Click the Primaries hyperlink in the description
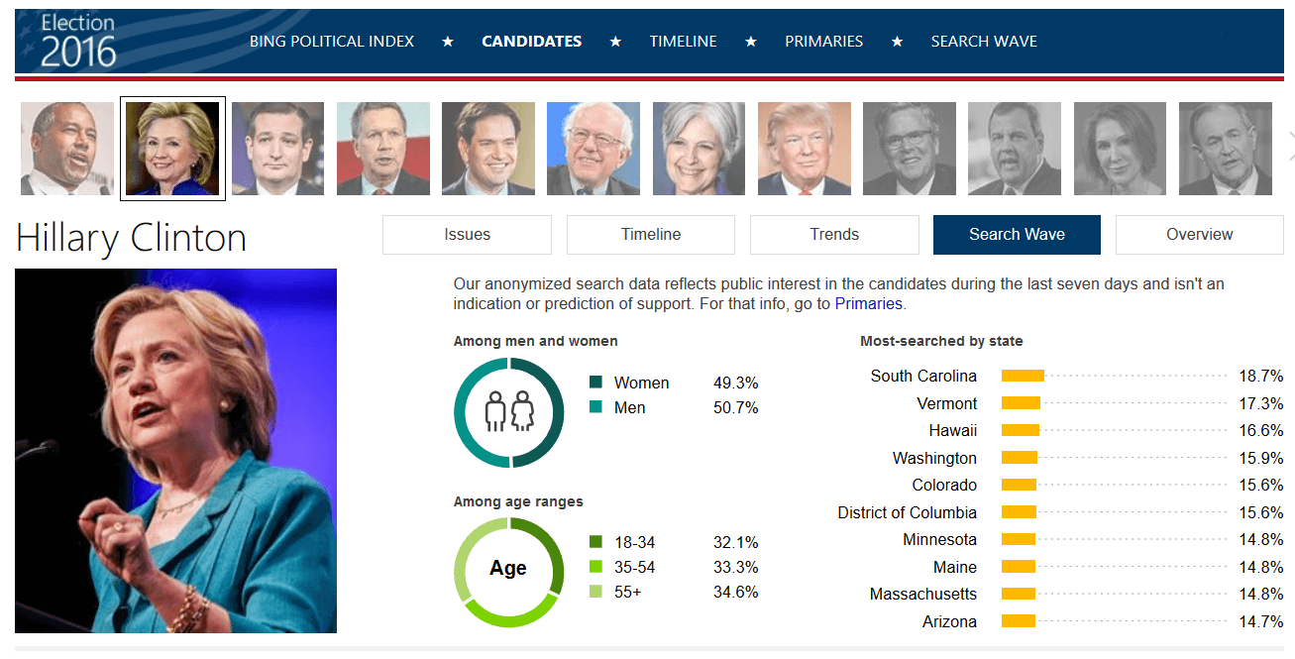Screen dimensions: 1295x659 (868, 303)
